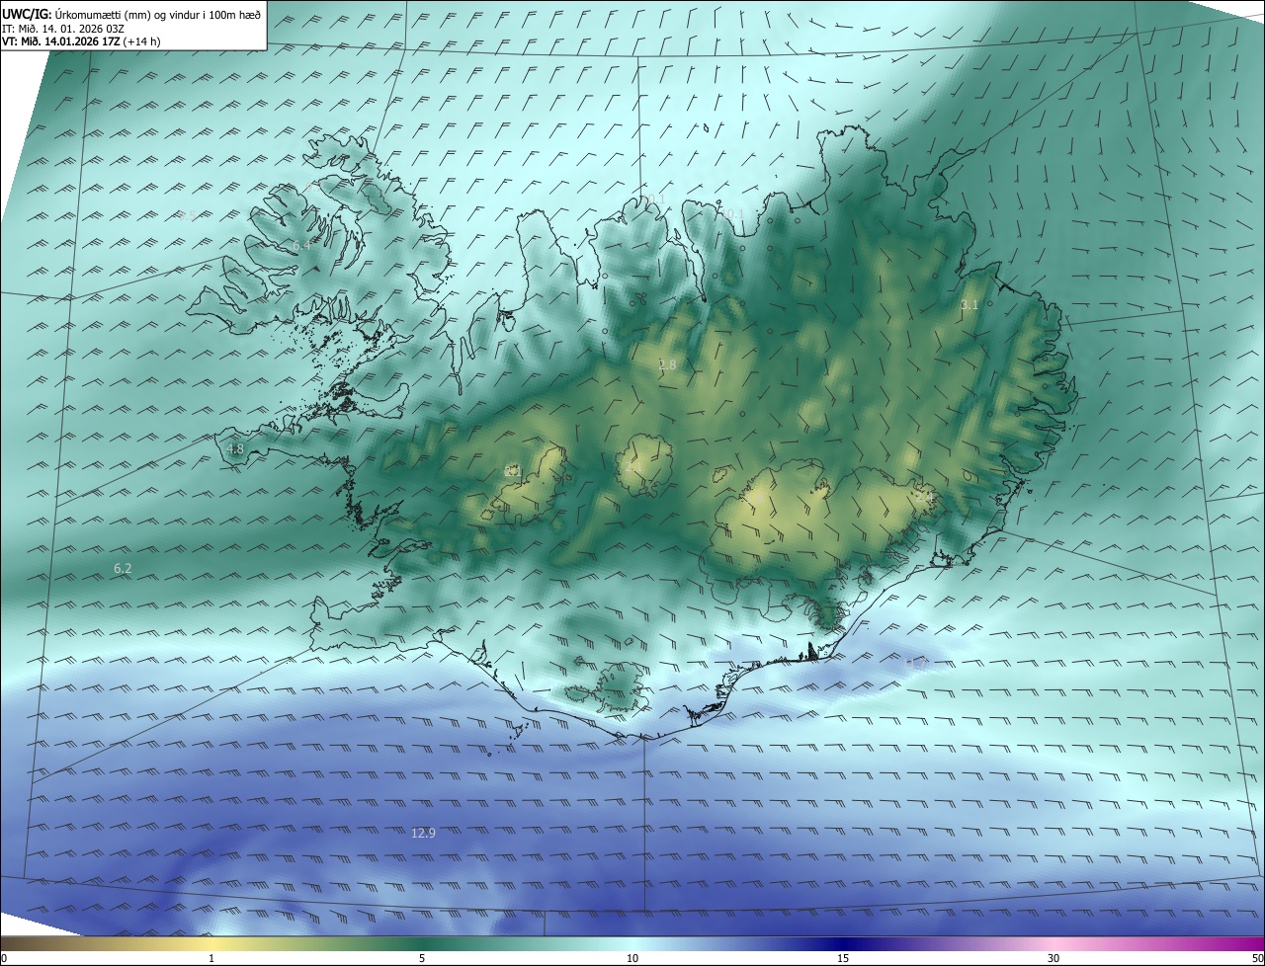Click the '30' label on the color scale
This screenshot has width=1265, height=966.
click(x=1054, y=958)
